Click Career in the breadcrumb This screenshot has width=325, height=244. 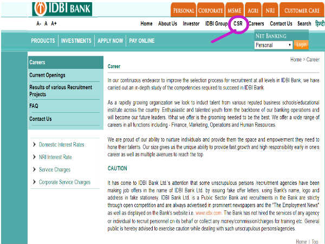click(313, 60)
